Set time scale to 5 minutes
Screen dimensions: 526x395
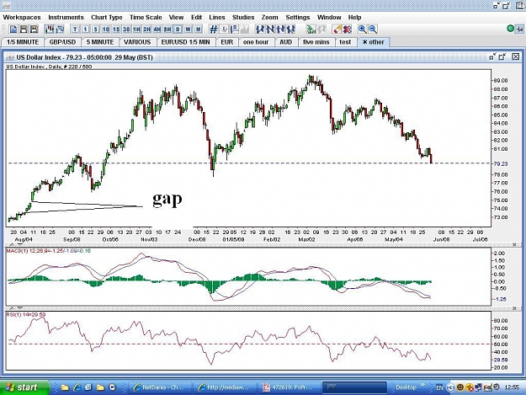point(96,29)
